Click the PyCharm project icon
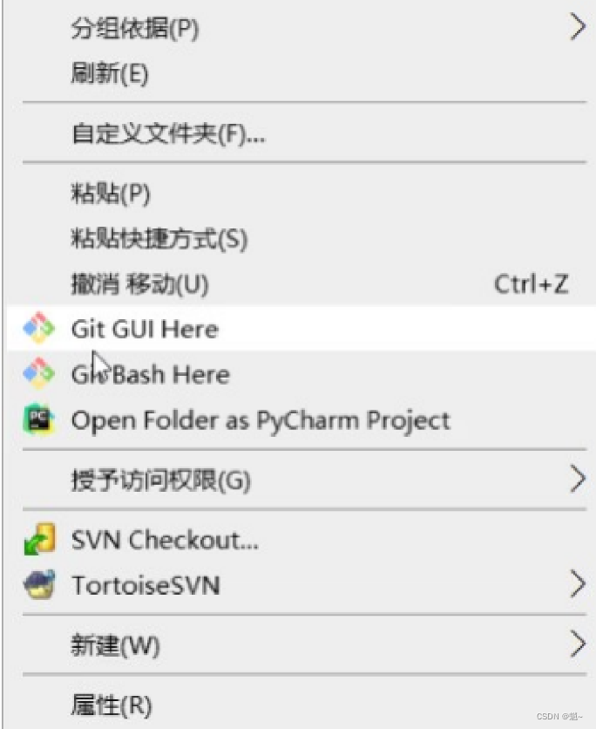The width and height of the screenshot is (596, 729). (39, 419)
